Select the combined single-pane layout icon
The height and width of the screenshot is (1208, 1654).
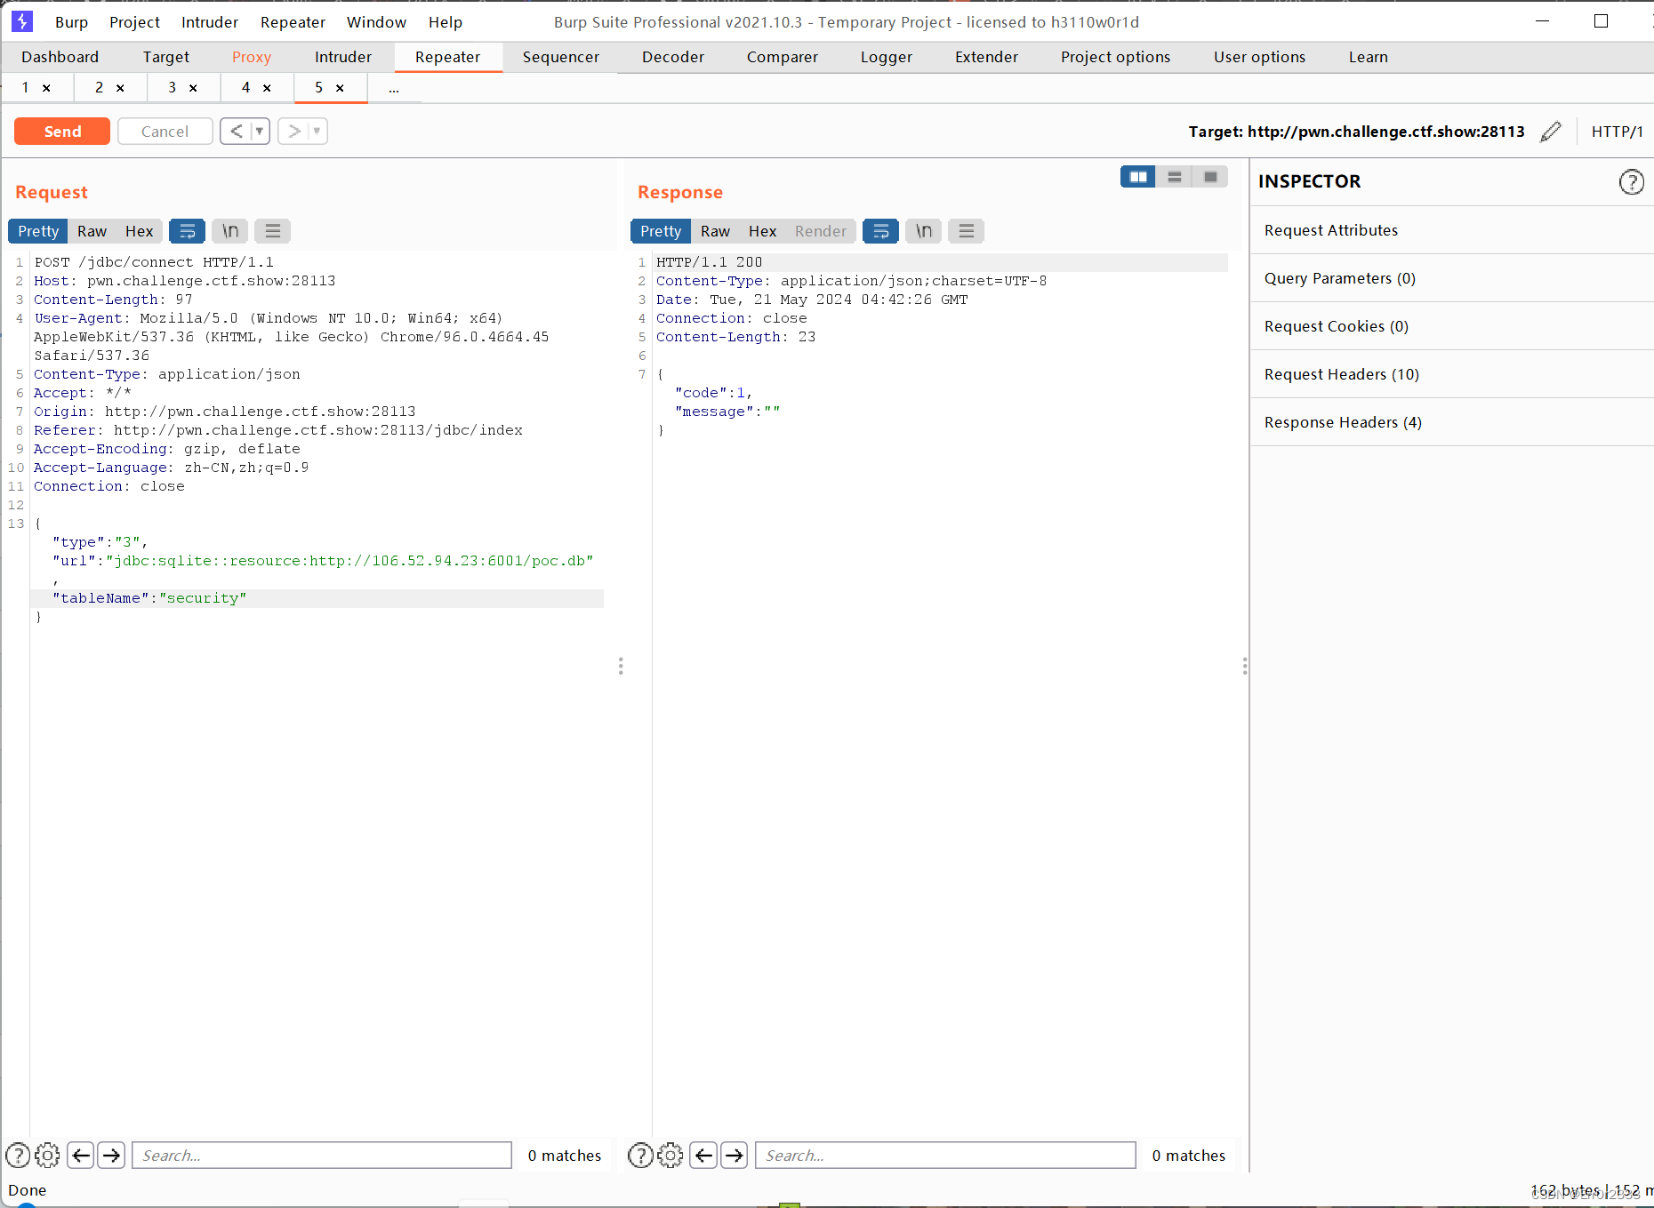tap(1209, 177)
